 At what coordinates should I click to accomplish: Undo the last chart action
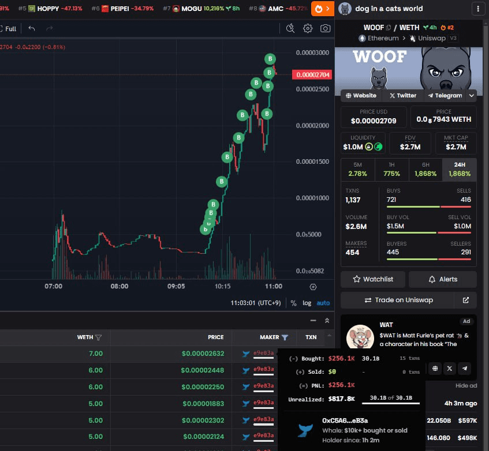tap(32, 29)
